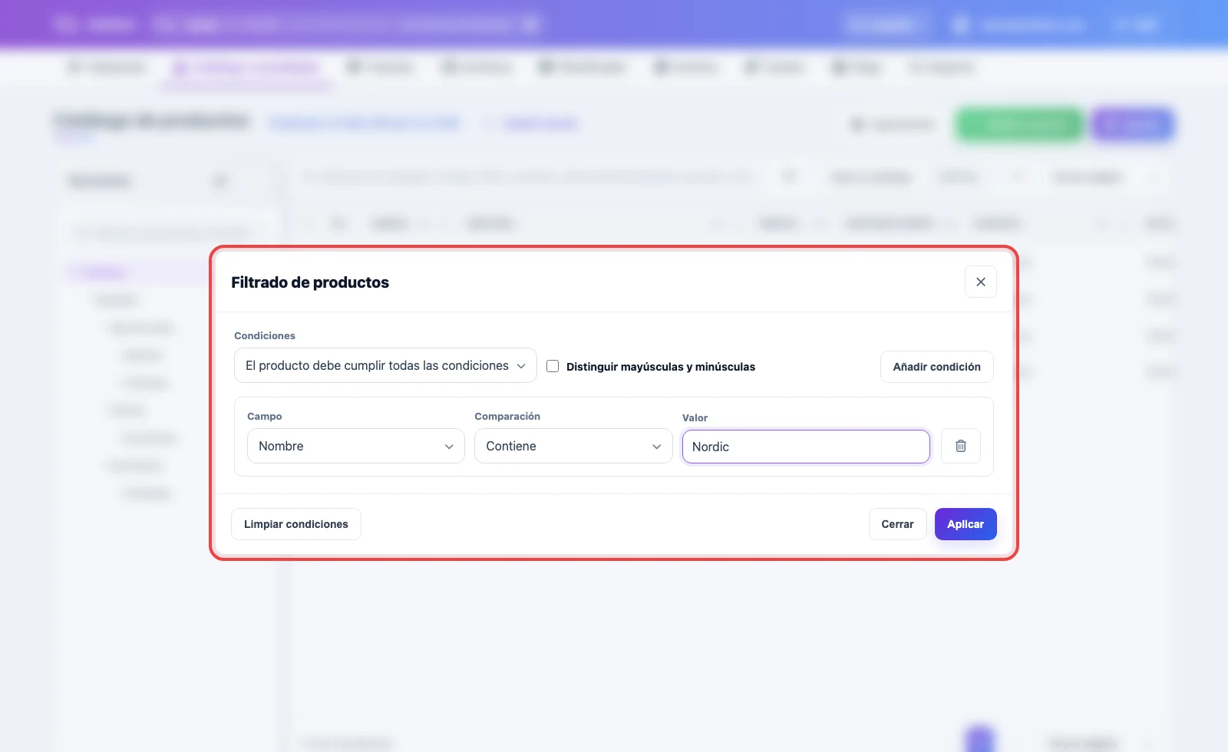Click the Filtrado de productos dialog title
Viewport: 1228px width, 752px height.
310,282
